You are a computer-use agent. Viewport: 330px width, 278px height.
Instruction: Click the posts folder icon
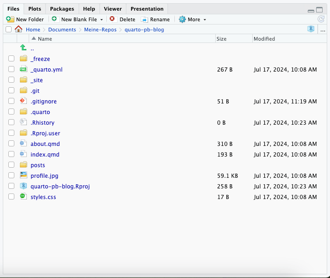(x=24, y=164)
